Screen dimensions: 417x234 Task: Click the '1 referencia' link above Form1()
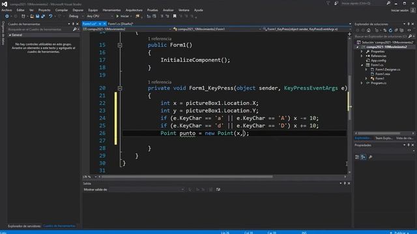tap(160, 39)
